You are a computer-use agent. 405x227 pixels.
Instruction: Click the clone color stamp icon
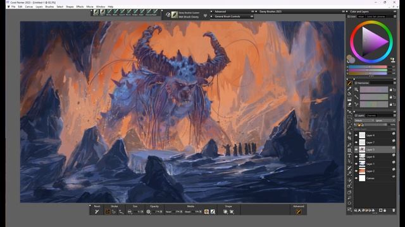click(392, 61)
